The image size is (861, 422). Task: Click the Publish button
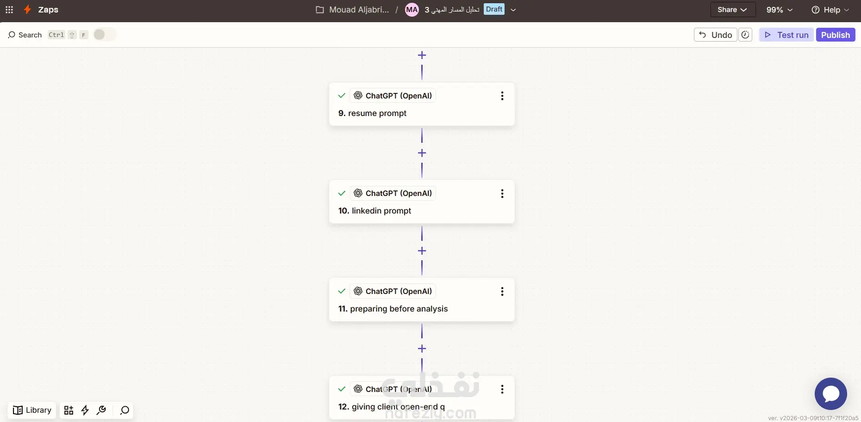click(x=835, y=35)
